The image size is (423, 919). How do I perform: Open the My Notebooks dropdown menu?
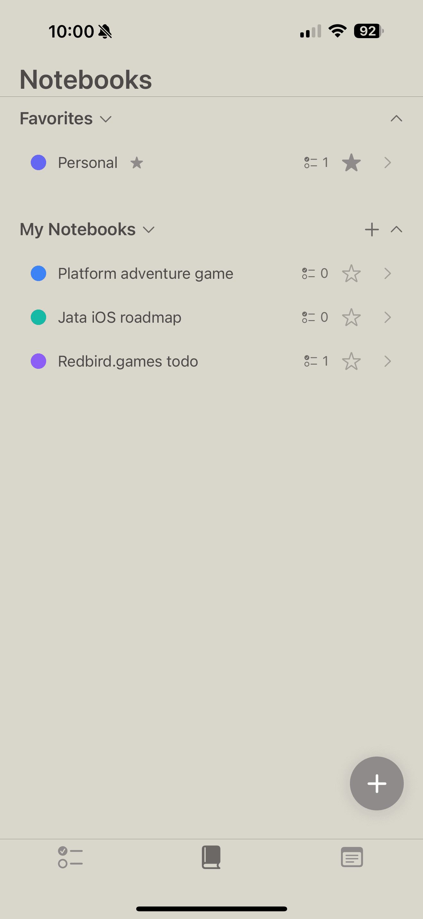(148, 230)
